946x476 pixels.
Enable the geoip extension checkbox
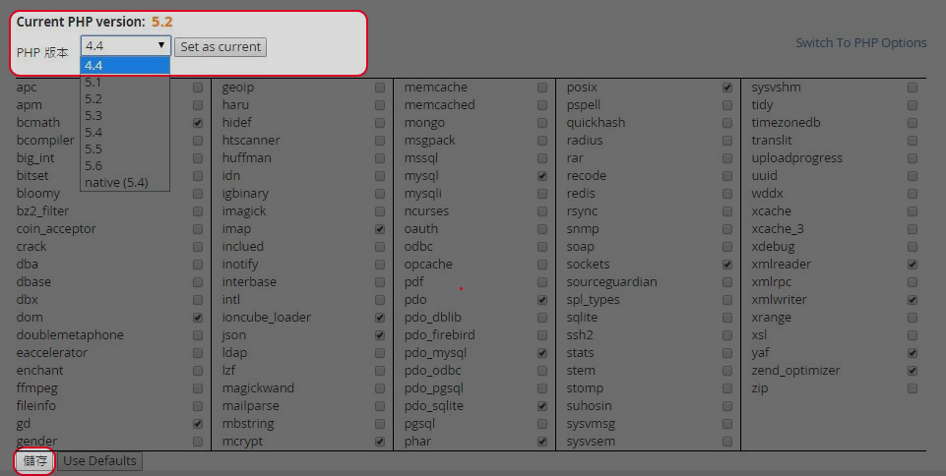point(380,88)
